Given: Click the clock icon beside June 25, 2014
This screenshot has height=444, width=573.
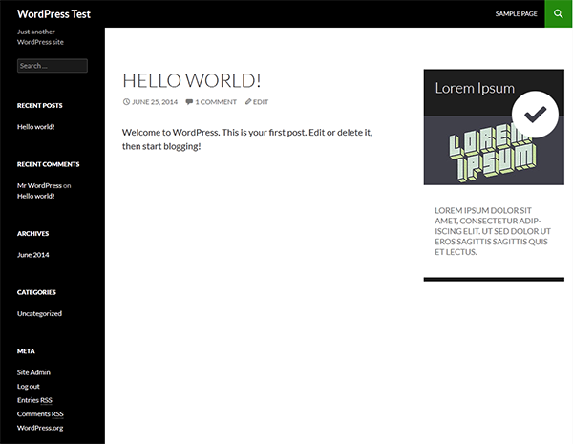Looking at the screenshot, I should coord(126,102).
